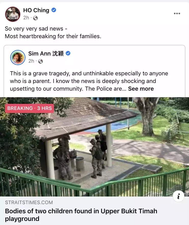
Task: Click the 2h timestamp on HO Ching's post
Action: pyautogui.click(x=26, y=18)
